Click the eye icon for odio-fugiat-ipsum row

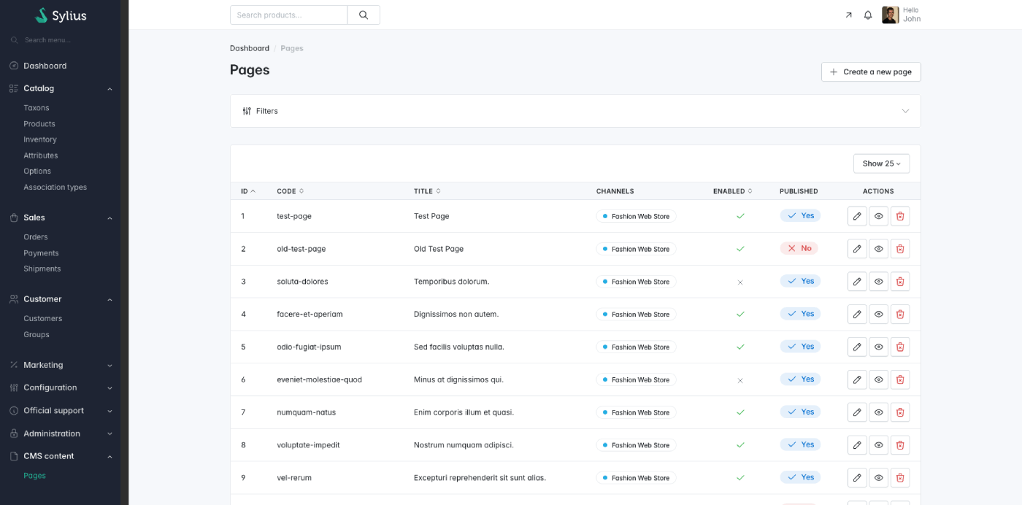879,347
